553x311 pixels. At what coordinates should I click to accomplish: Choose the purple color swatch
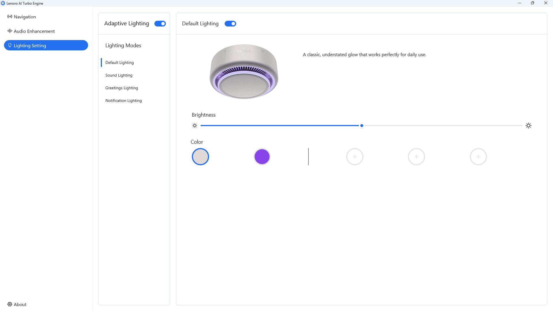click(x=262, y=157)
